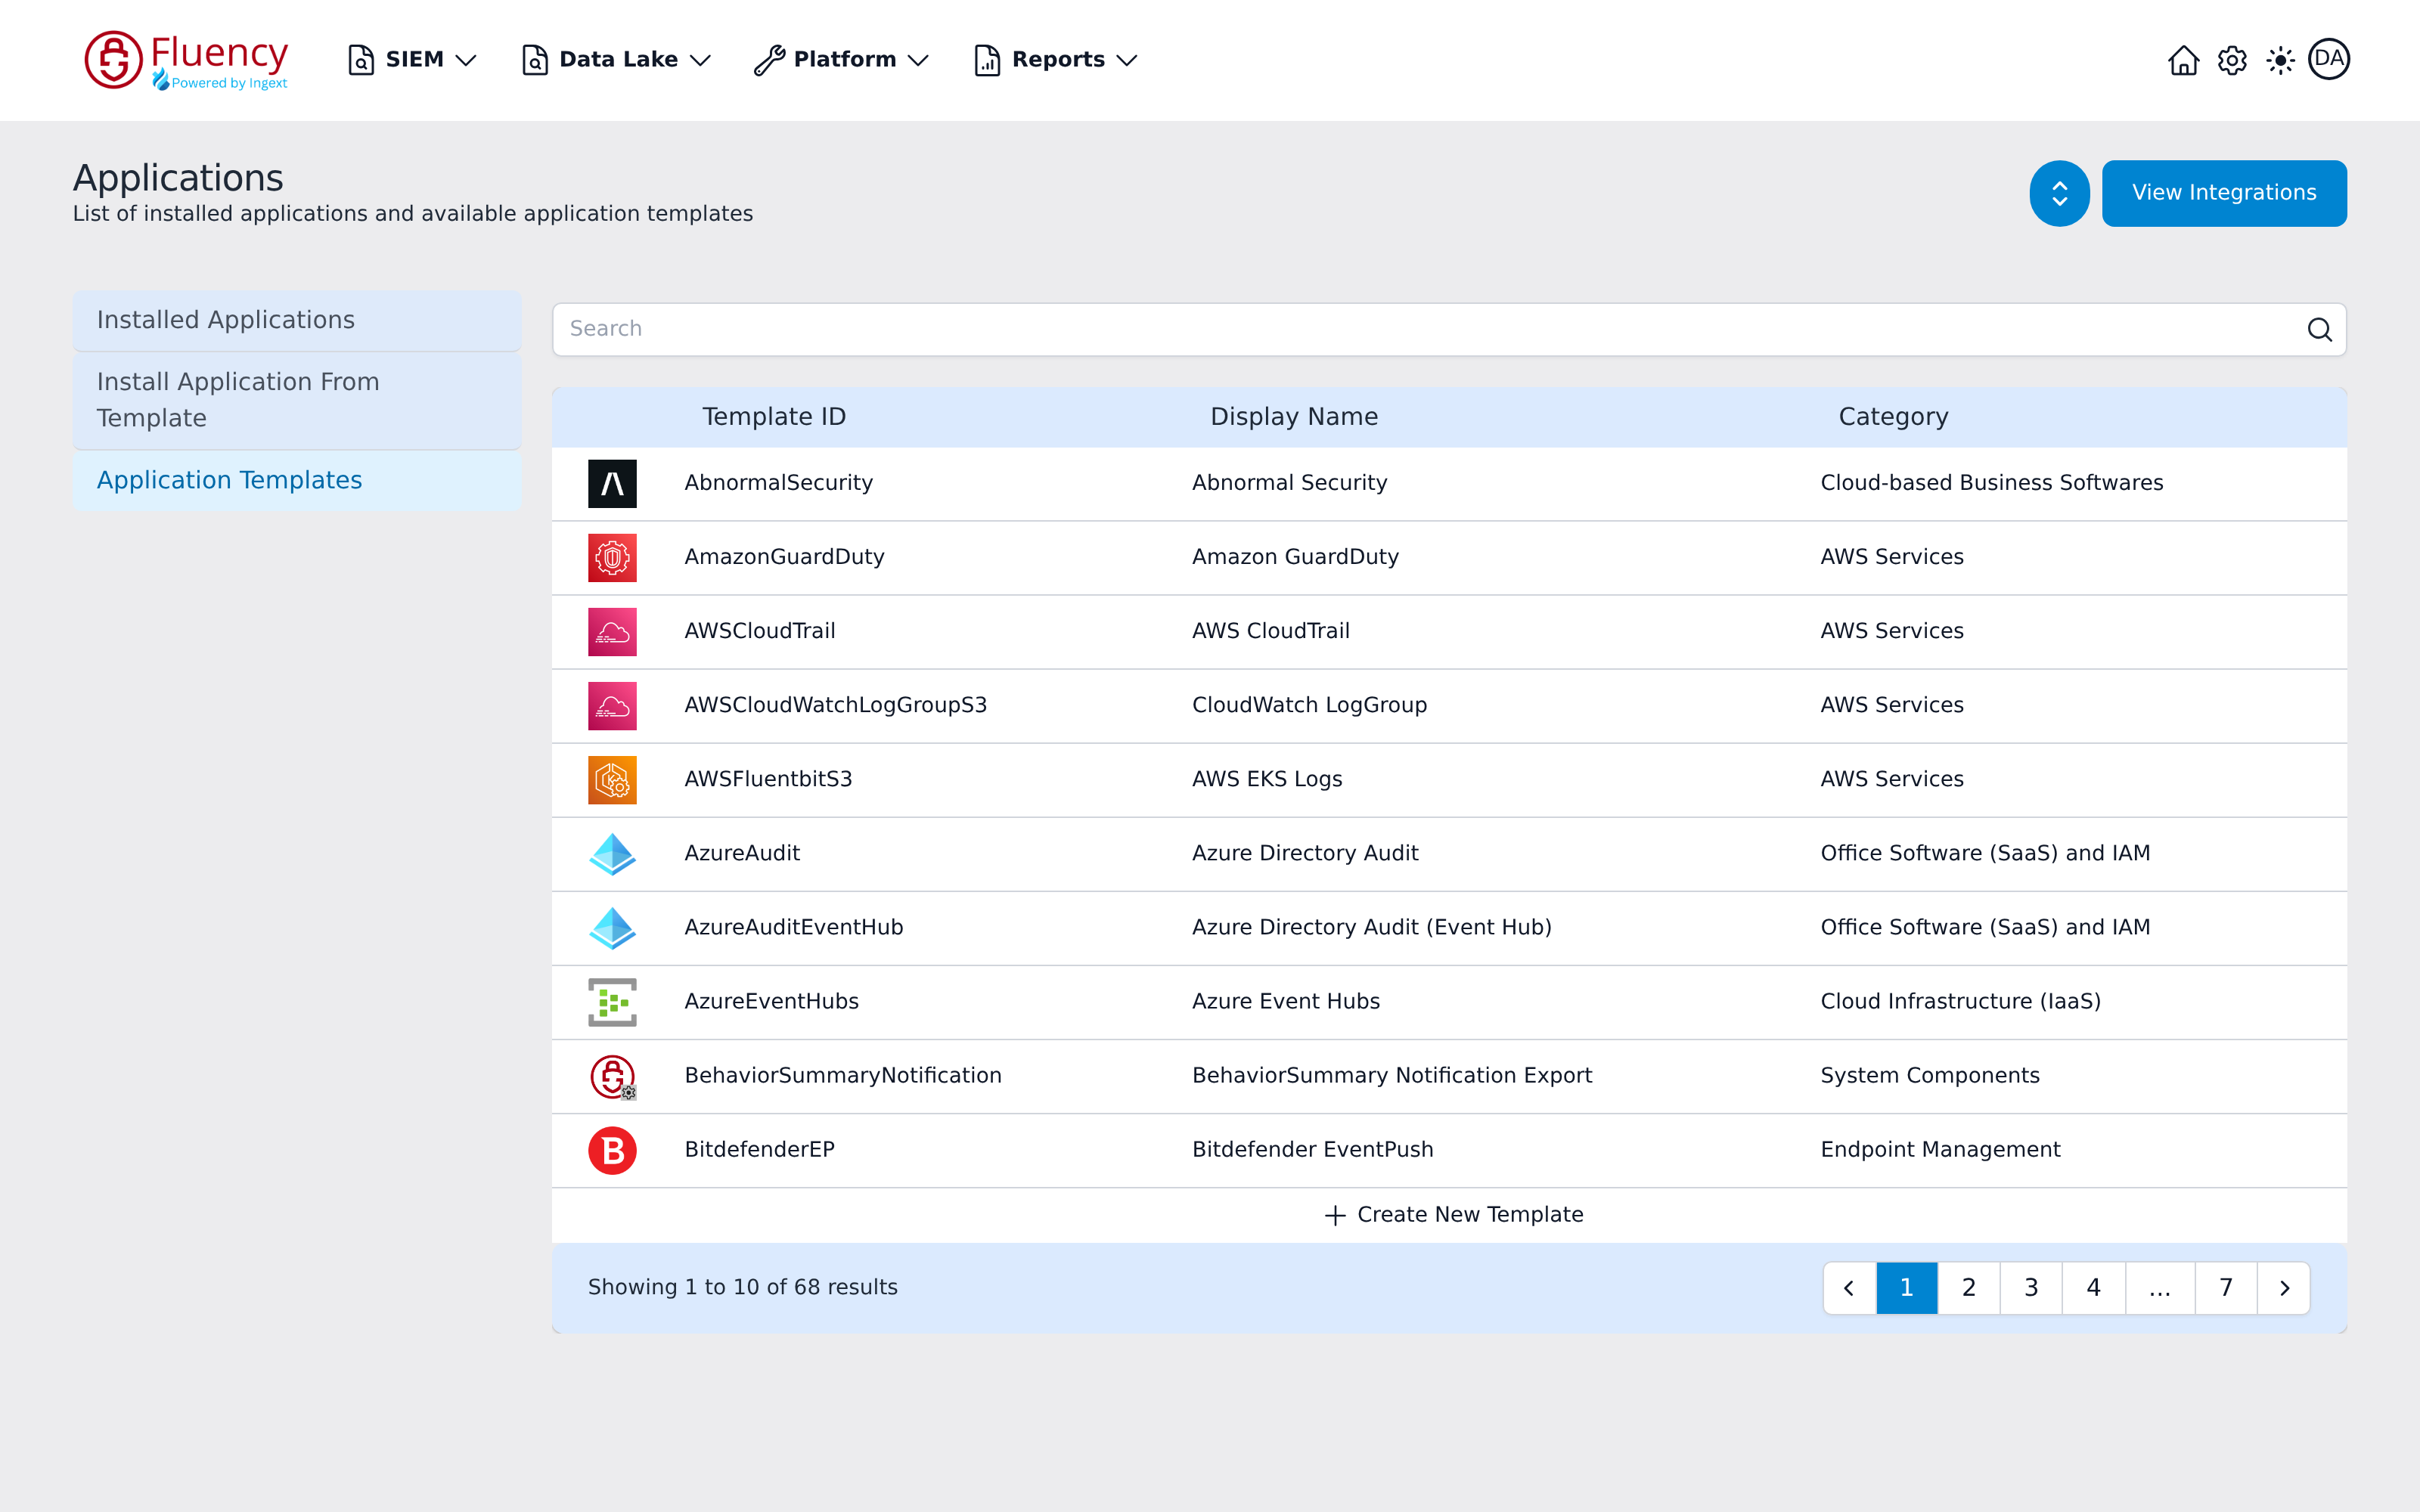Screen dimensions: 2420x1512
Task: Go to page 2 of results
Action: click(x=1969, y=1288)
